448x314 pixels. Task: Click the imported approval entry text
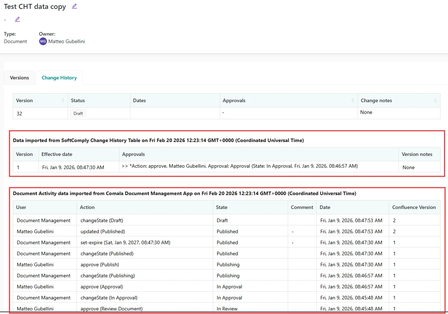click(240, 166)
